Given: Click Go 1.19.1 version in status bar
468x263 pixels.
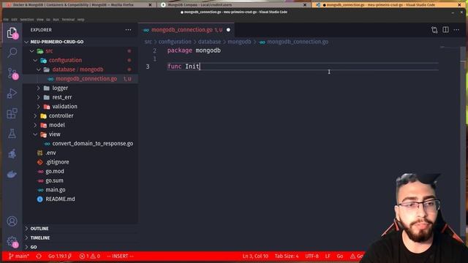Looking at the screenshot, I should click(60, 256).
